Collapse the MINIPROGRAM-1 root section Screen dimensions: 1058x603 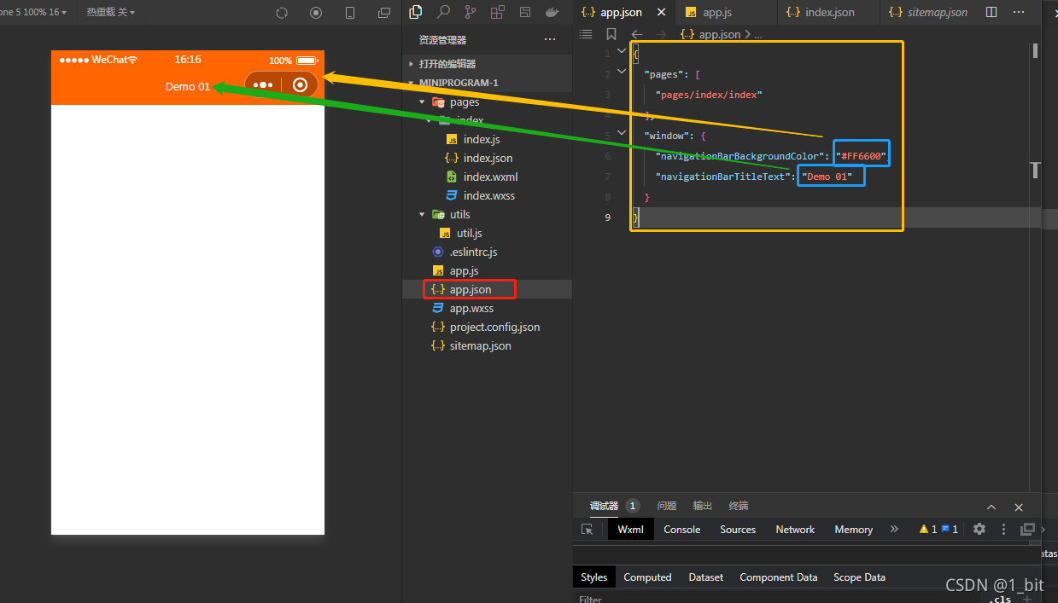(487, 83)
